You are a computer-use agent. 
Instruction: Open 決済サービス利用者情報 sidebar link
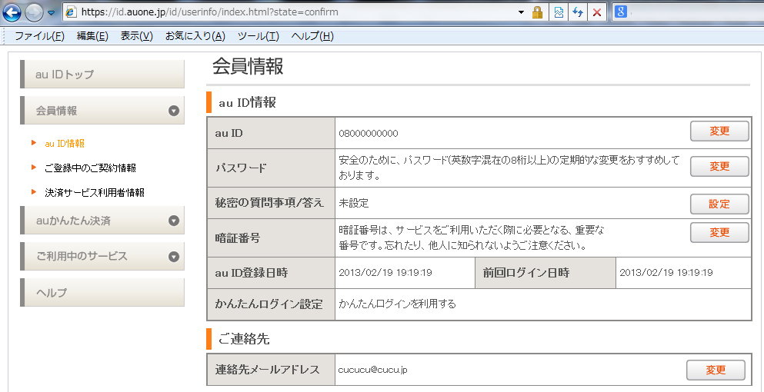pyautogui.click(x=95, y=192)
